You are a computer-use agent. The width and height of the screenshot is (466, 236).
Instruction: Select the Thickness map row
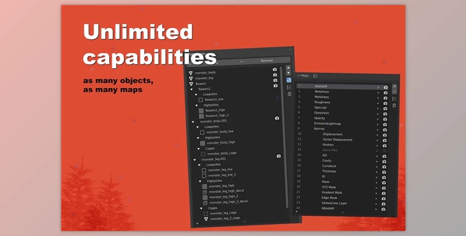click(342, 172)
